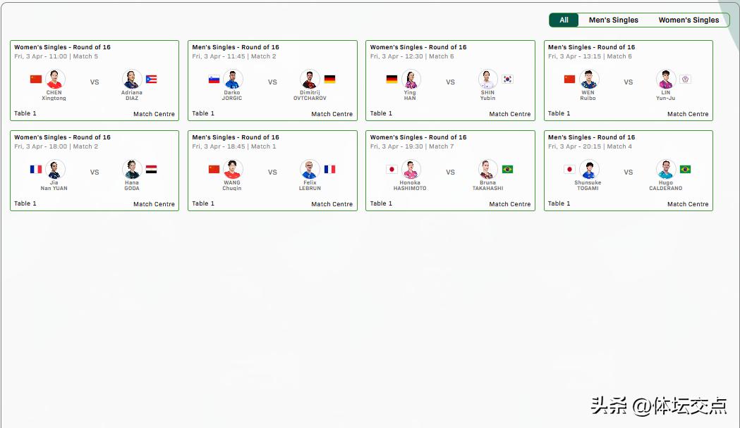The width and height of the screenshot is (740, 428).
Task: Click 'Fri, 3 Apr - 19:30 | Match 7' text
Action: coord(412,146)
